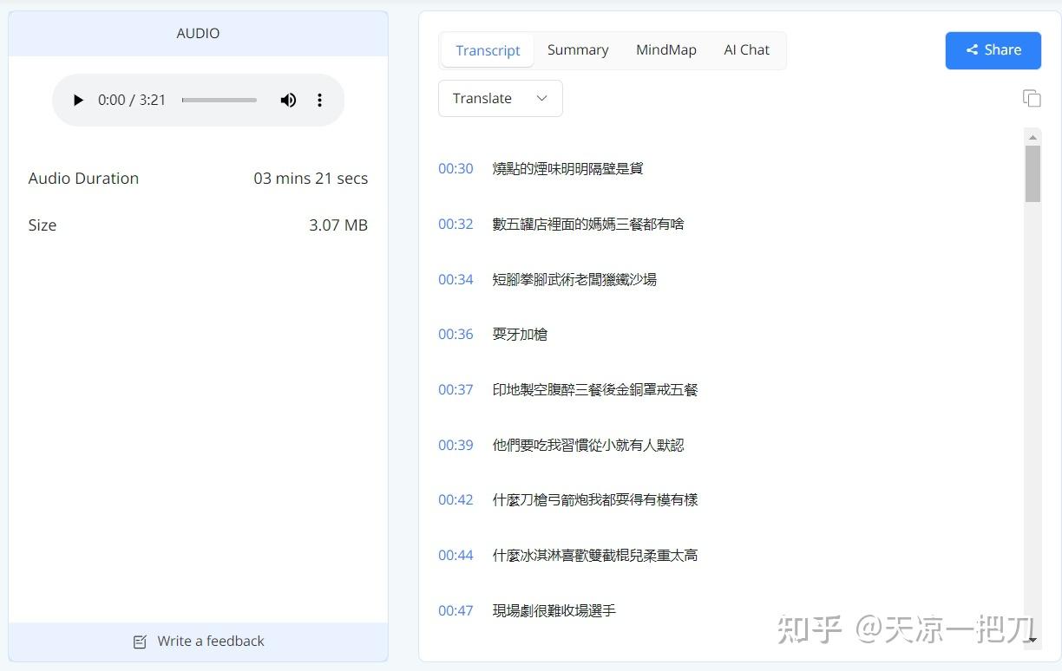The width and height of the screenshot is (1062, 671).
Task: Open the Summary tab
Action: click(578, 50)
